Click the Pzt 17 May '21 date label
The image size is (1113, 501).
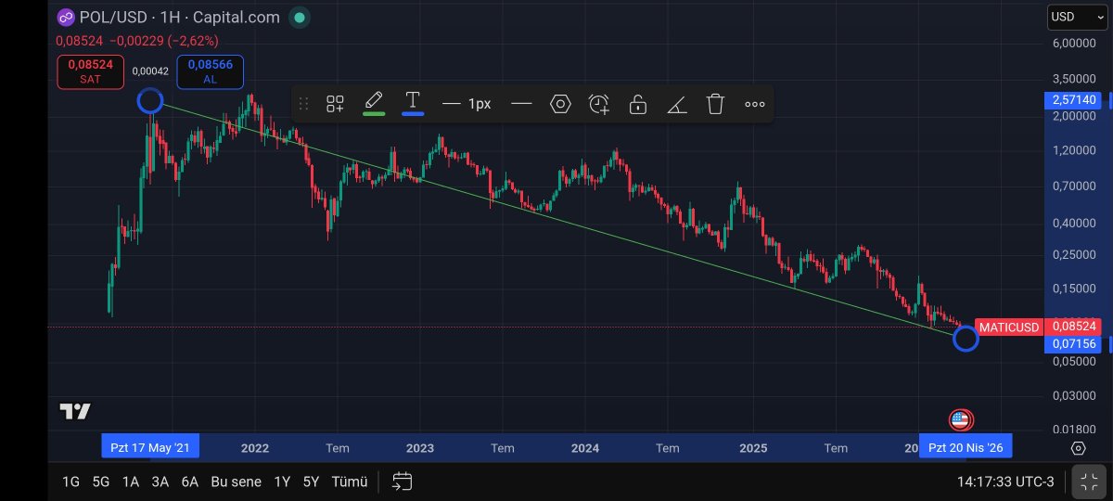tap(149, 447)
